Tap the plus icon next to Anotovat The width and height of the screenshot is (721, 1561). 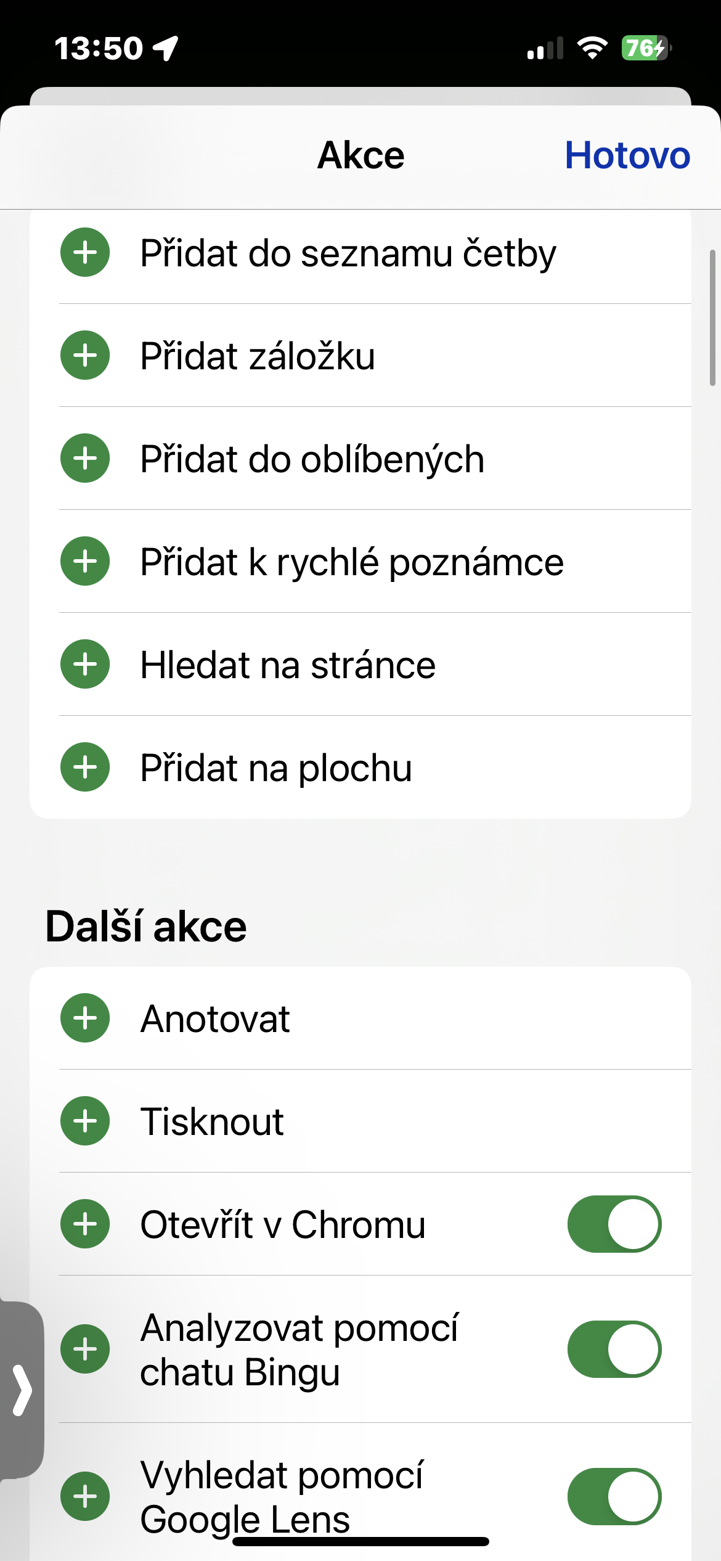85,1018
